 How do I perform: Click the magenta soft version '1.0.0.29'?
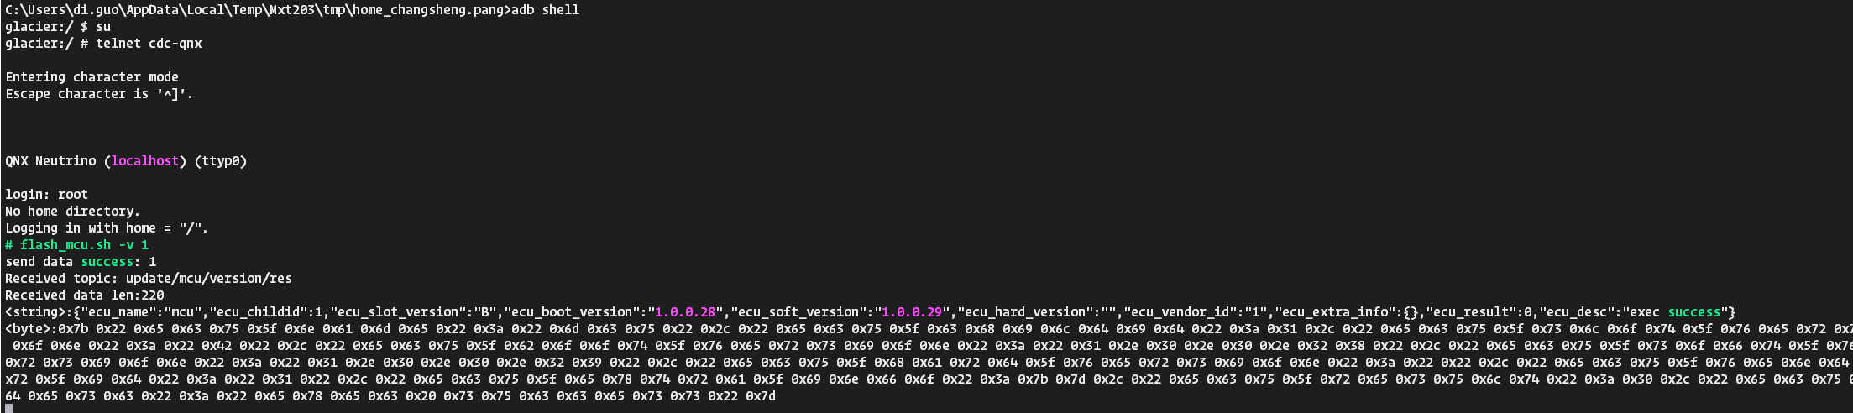pyautogui.click(x=912, y=312)
